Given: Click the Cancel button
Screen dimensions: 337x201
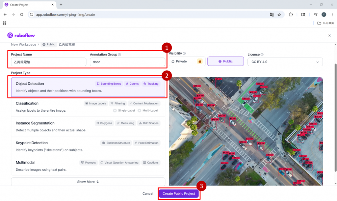Looking at the screenshot, I should coord(148,193).
